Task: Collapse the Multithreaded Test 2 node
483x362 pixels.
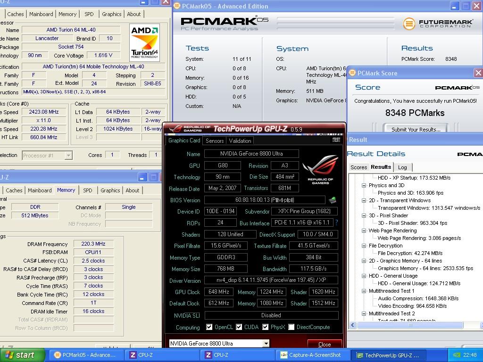Action: pyautogui.click(x=364, y=313)
